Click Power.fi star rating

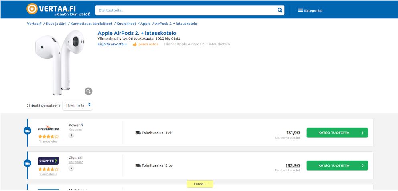tap(48, 136)
